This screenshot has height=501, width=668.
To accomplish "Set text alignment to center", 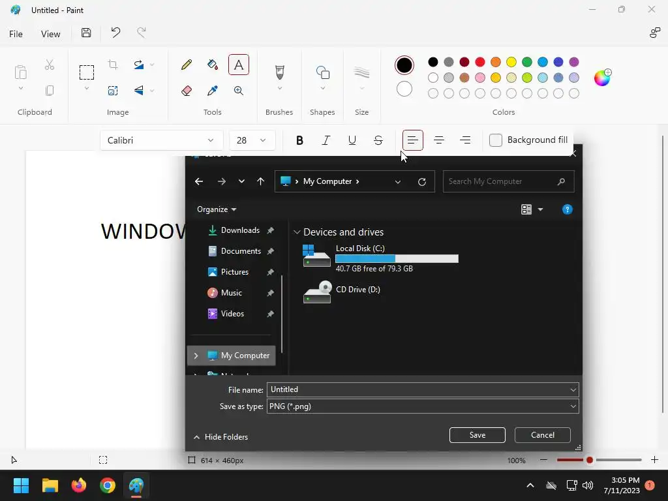I will [439, 140].
